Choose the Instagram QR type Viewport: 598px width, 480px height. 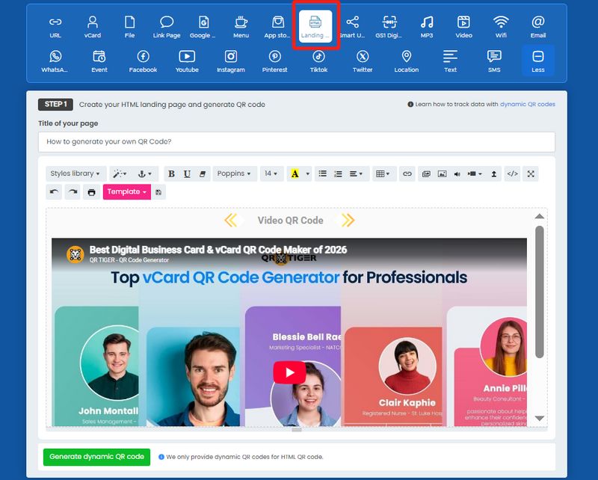231,61
